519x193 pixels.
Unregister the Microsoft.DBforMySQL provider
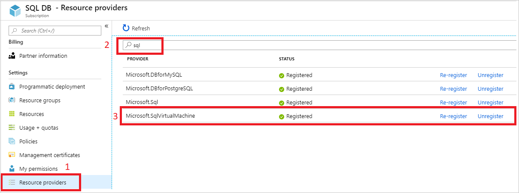490,75
